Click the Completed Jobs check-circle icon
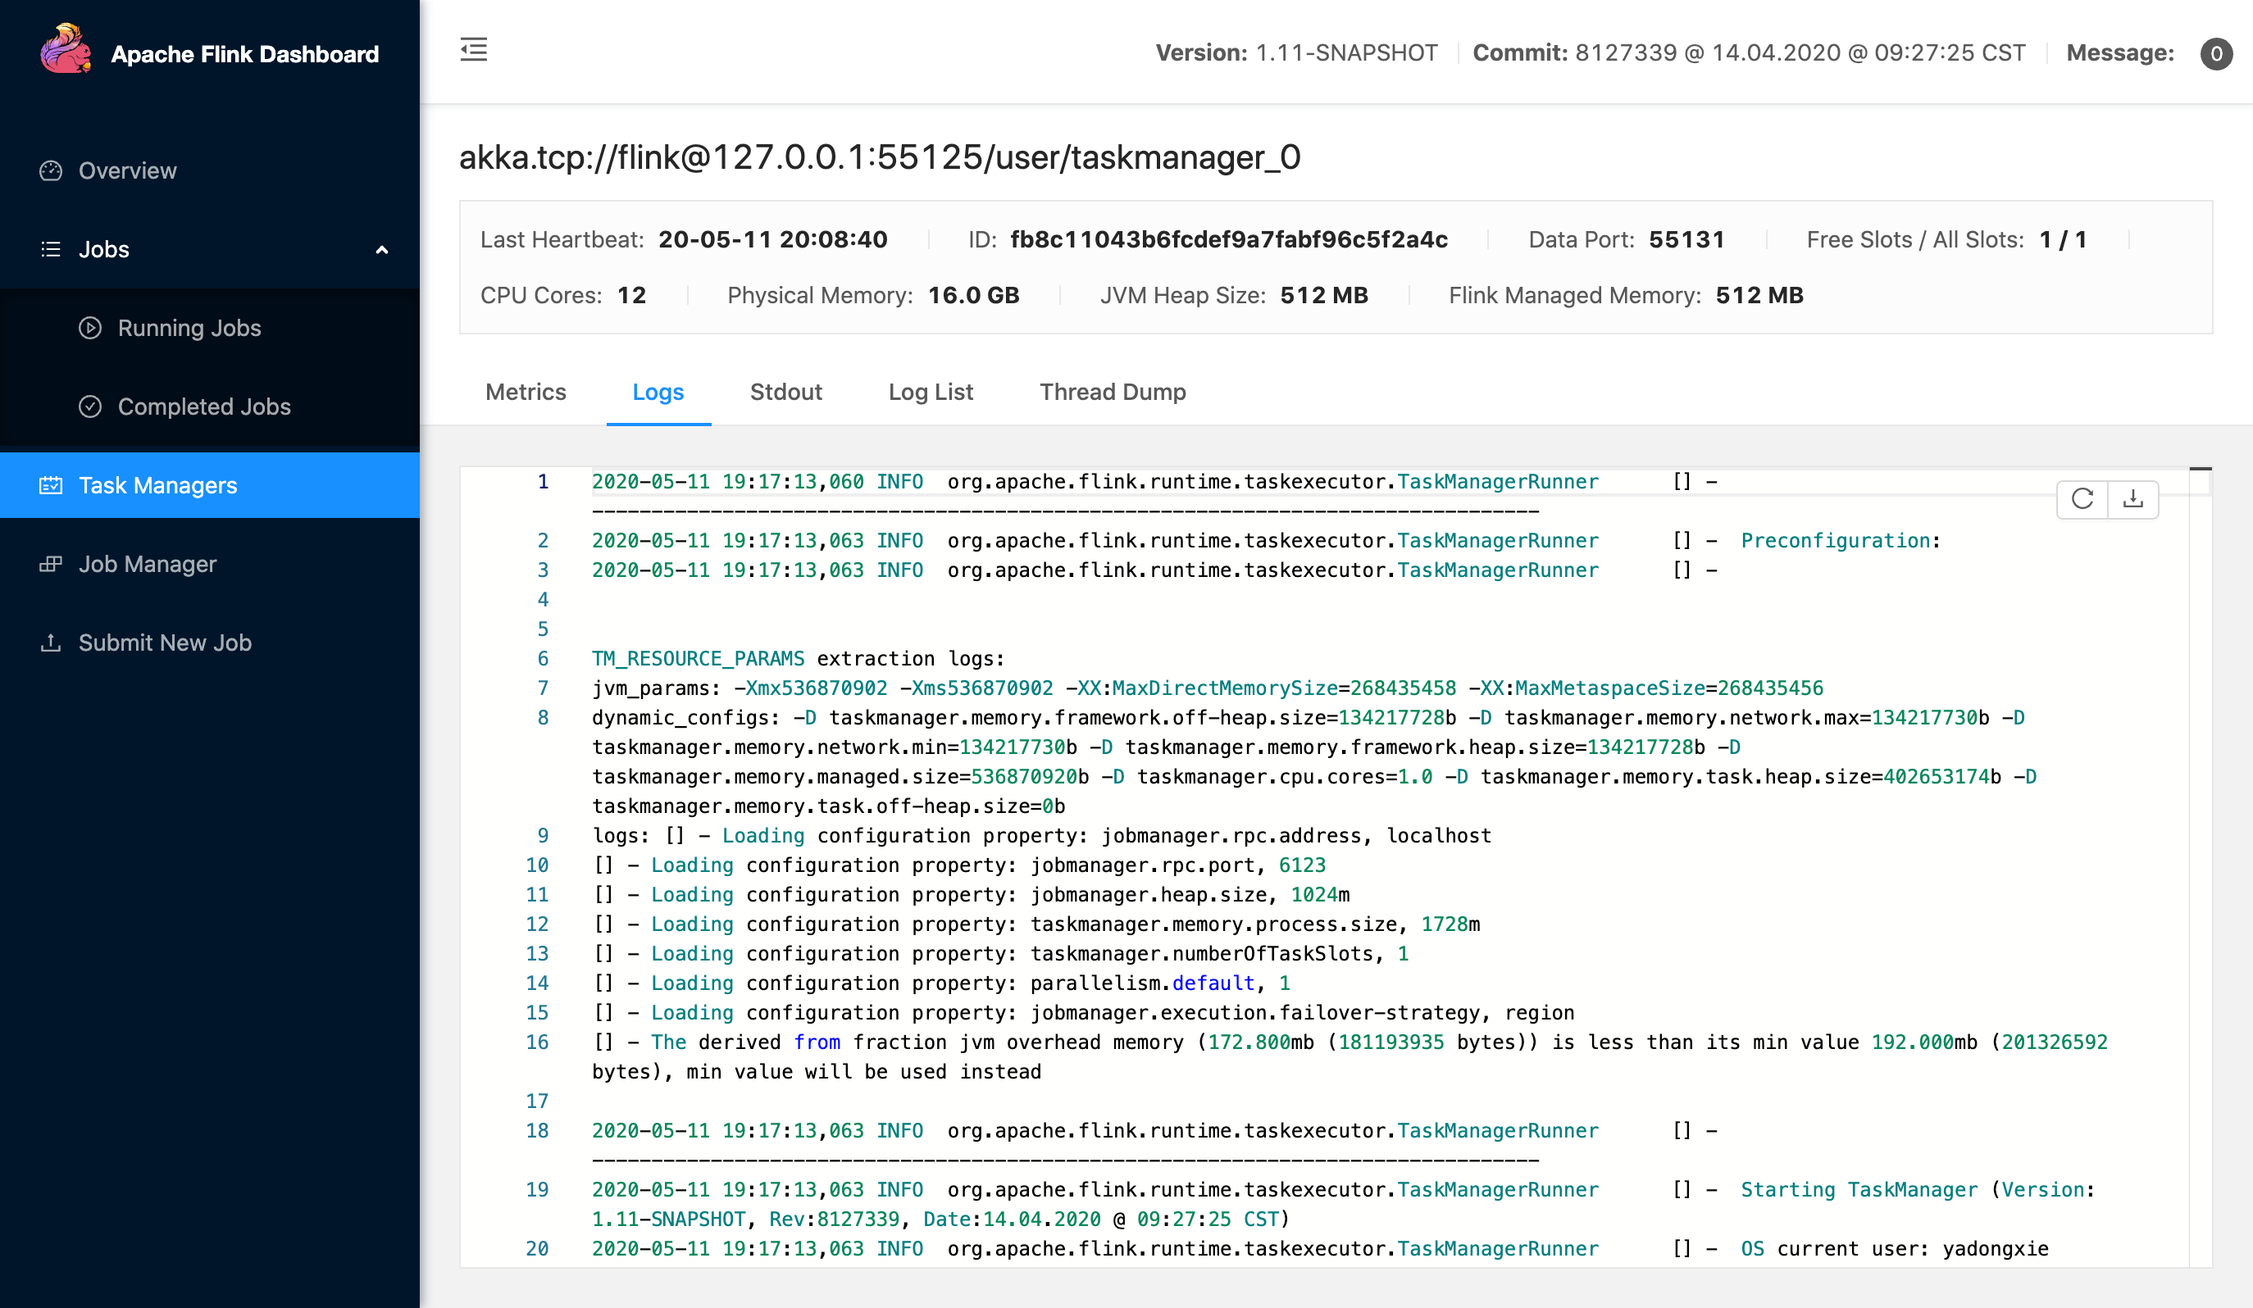Screen dimensions: 2253x1308 pos(90,406)
